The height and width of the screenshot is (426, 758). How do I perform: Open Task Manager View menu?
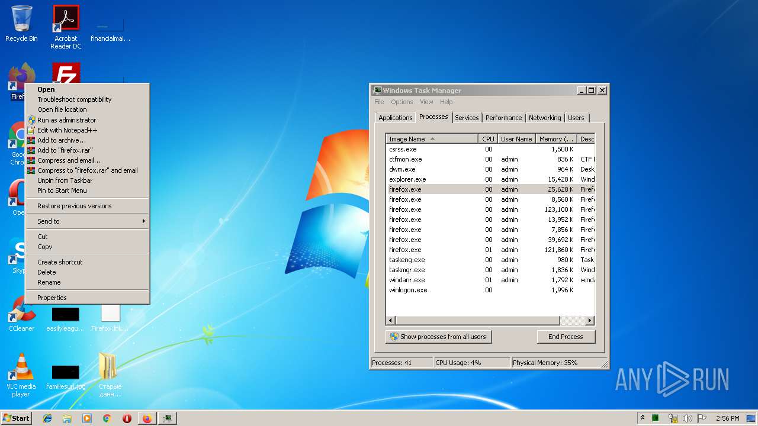[426, 102]
